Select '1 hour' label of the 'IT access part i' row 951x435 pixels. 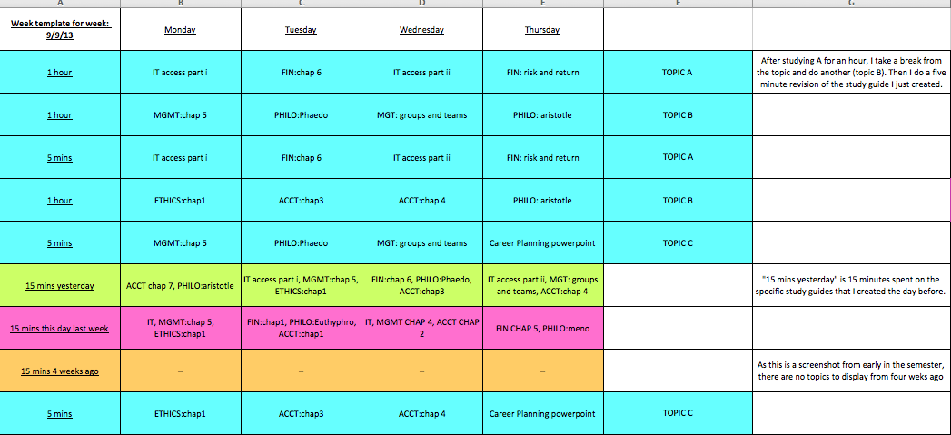coord(60,72)
